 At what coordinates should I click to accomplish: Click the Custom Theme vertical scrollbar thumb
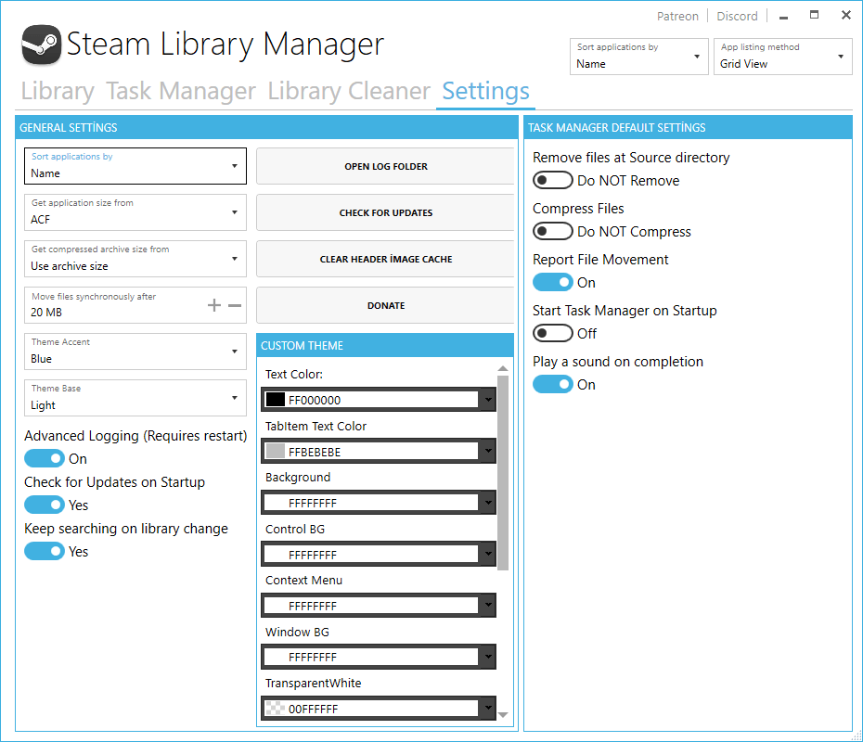coord(503,472)
